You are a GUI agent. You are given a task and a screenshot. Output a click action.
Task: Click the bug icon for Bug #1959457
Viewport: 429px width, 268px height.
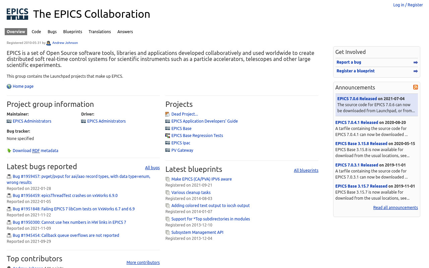click(x=9, y=177)
